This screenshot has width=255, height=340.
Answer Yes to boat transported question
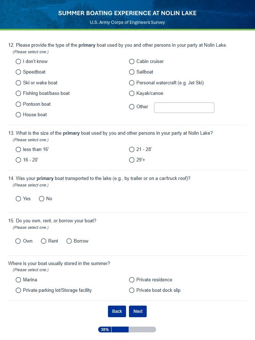click(18, 199)
